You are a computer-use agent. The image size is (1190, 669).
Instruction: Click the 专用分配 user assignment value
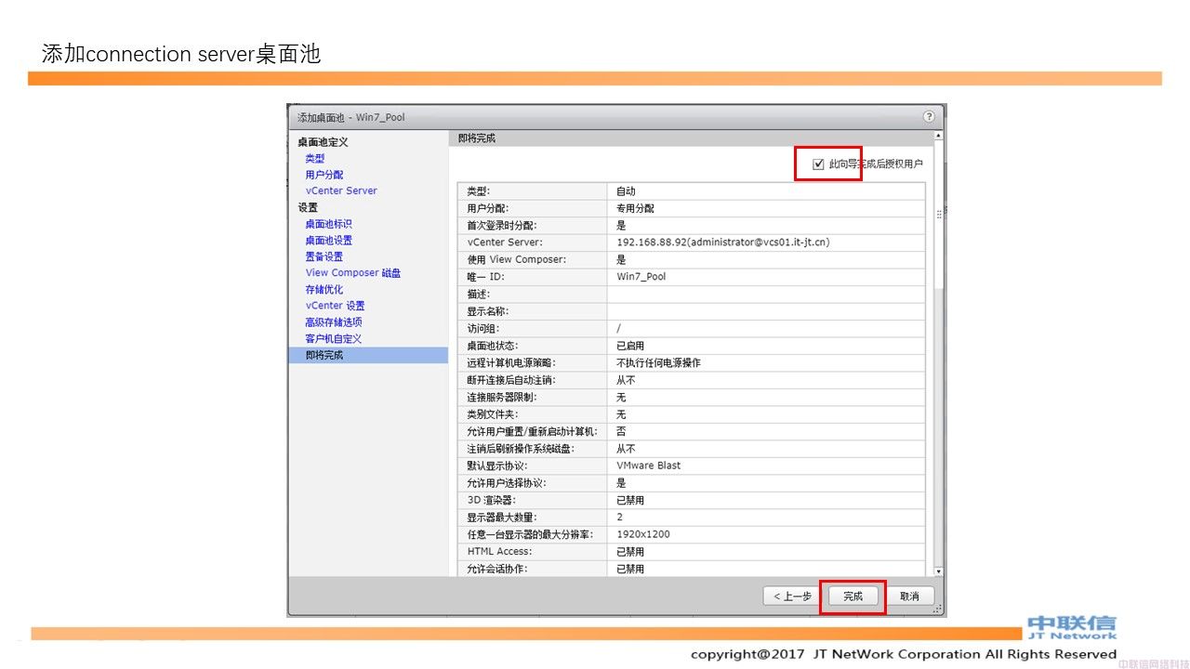pos(635,208)
